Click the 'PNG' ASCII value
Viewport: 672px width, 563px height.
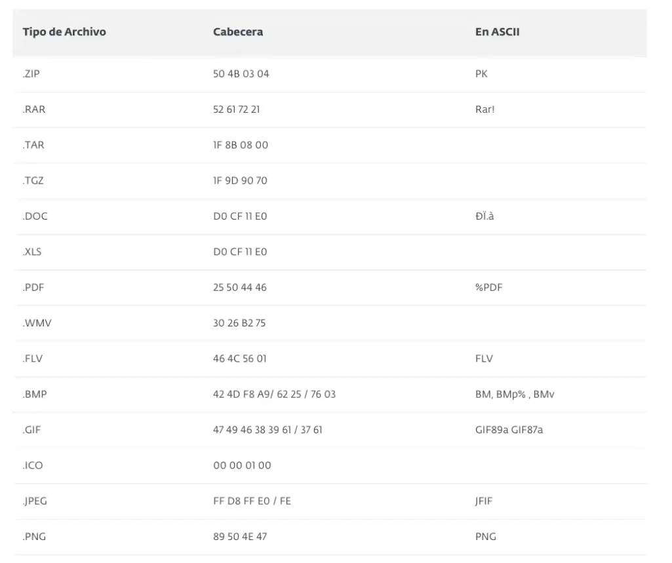[x=486, y=536]
